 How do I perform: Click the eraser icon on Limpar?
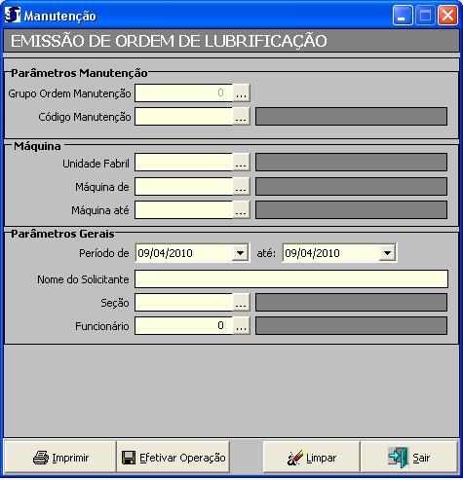tap(295, 458)
